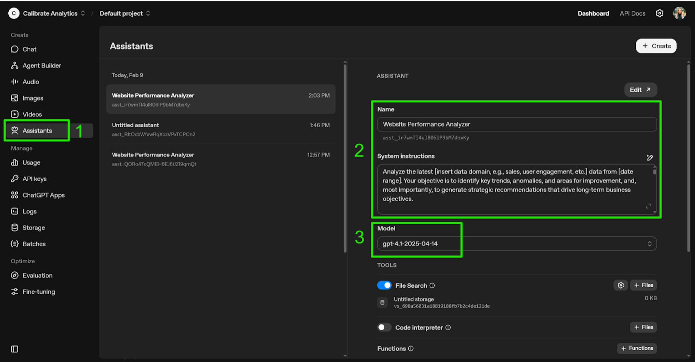Open the Chat page from sidebar
The height and width of the screenshot is (362, 695).
coord(29,49)
